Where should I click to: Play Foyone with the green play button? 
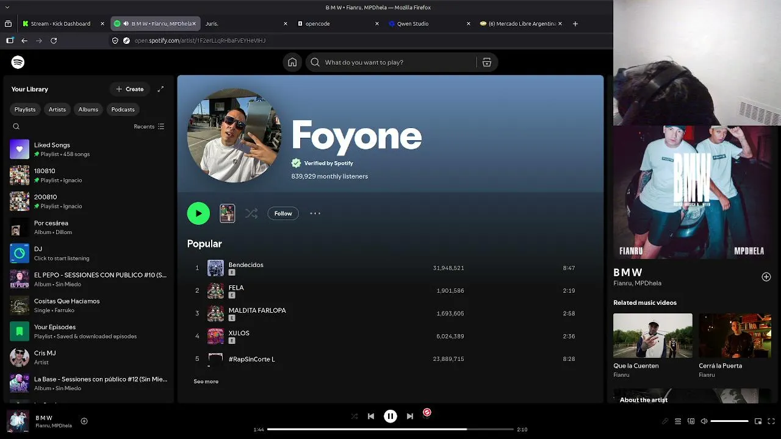[198, 213]
